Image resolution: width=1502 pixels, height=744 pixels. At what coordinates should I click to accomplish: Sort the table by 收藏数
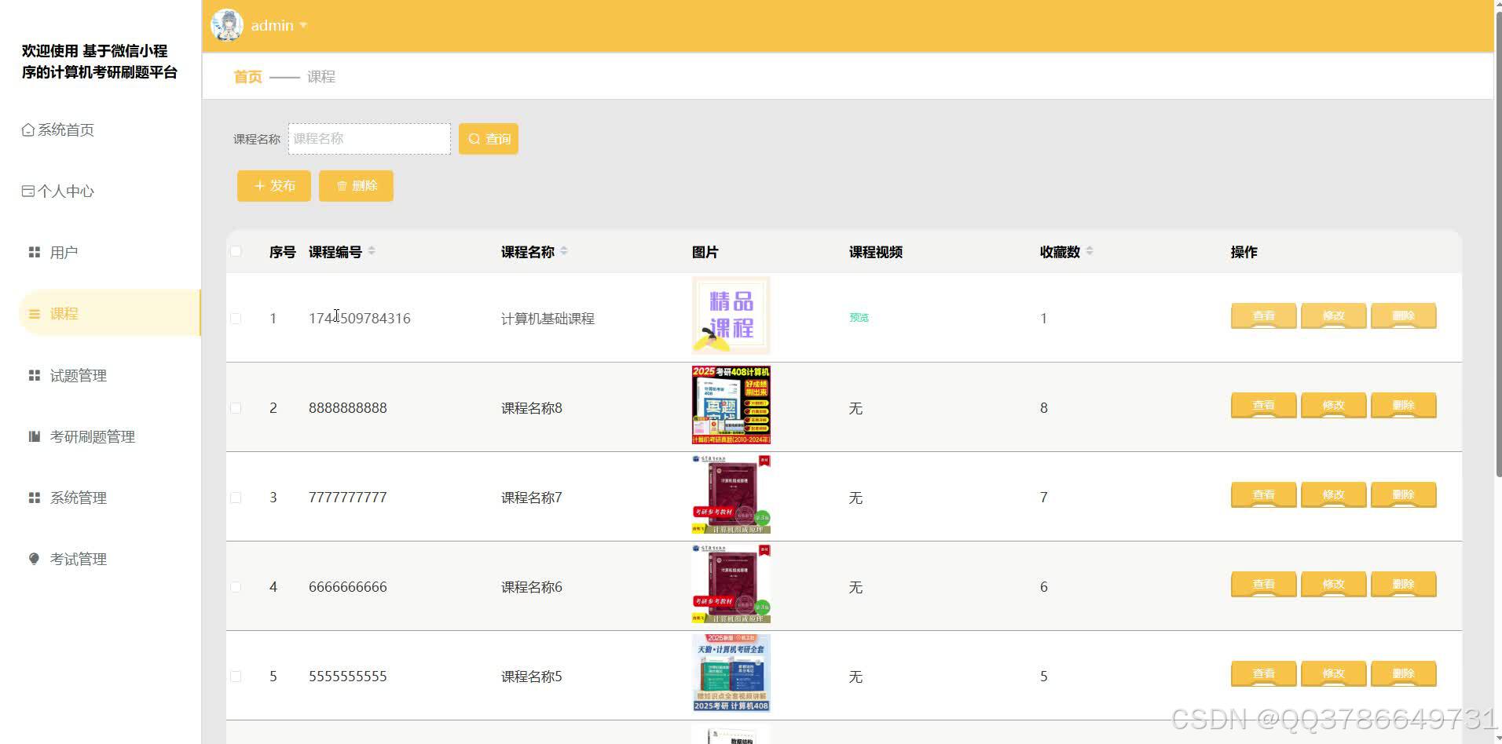[x=1087, y=251]
